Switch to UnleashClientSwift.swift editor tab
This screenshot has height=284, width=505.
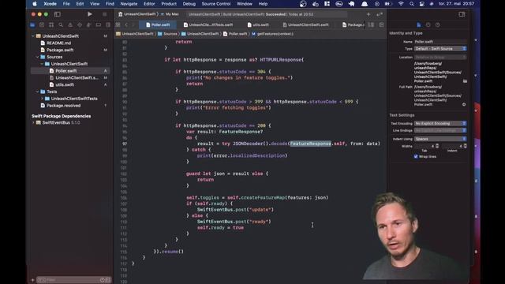[305, 24]
